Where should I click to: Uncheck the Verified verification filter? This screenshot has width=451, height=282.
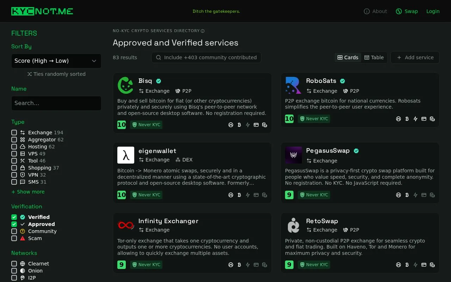pos(14,217)
